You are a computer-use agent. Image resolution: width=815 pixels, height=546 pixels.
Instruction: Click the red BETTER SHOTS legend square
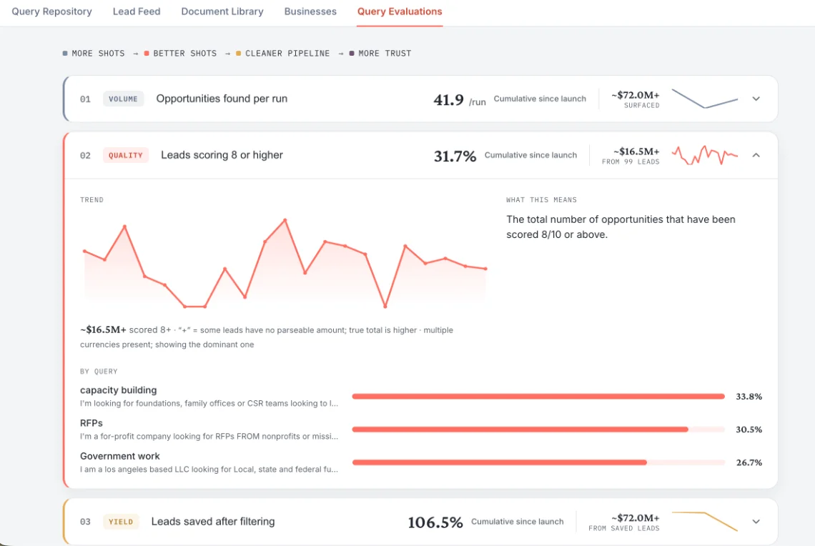[x=147, y=53]
